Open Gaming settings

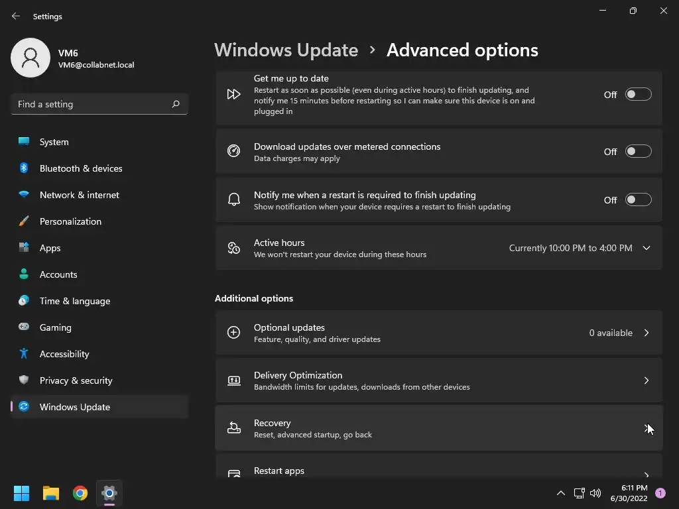tap(99, 327)
